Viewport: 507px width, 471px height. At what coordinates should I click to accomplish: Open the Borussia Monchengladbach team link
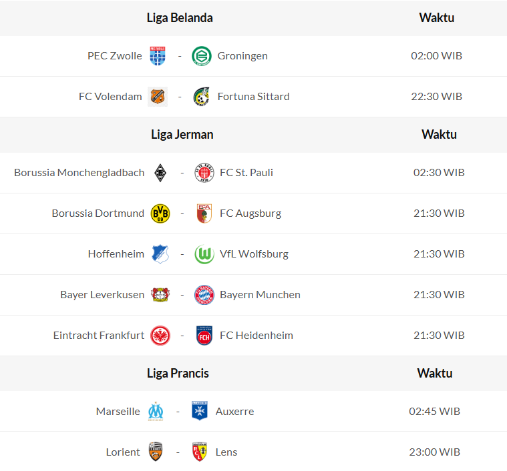pyautogui.click(x=79, y=173)
